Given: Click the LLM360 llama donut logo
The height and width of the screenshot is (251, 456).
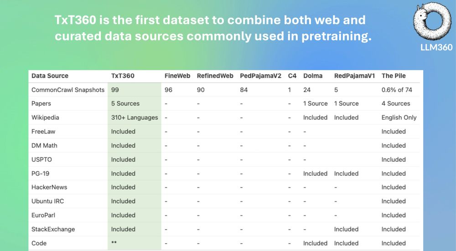Looking at the screenshot, I should coord(432,21).
